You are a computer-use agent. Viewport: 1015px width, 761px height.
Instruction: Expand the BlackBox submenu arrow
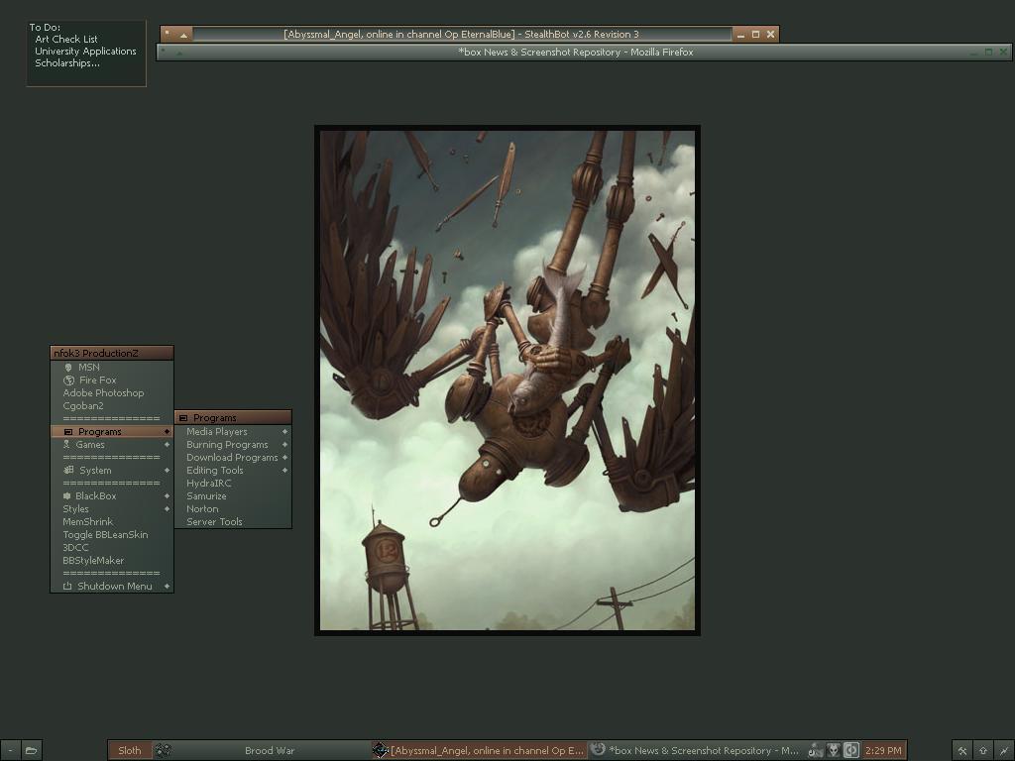(x=167, y=496)
